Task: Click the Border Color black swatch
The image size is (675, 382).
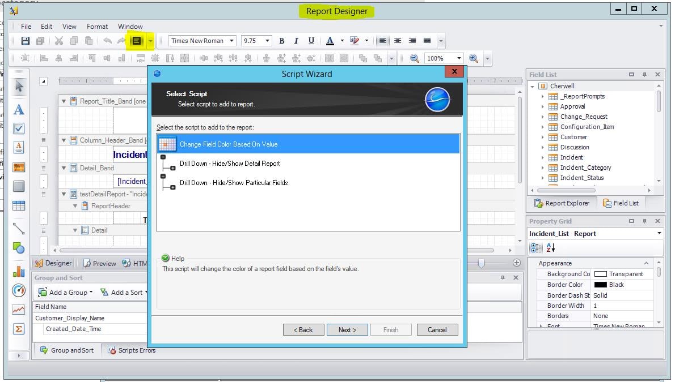Action: point(600,285)
